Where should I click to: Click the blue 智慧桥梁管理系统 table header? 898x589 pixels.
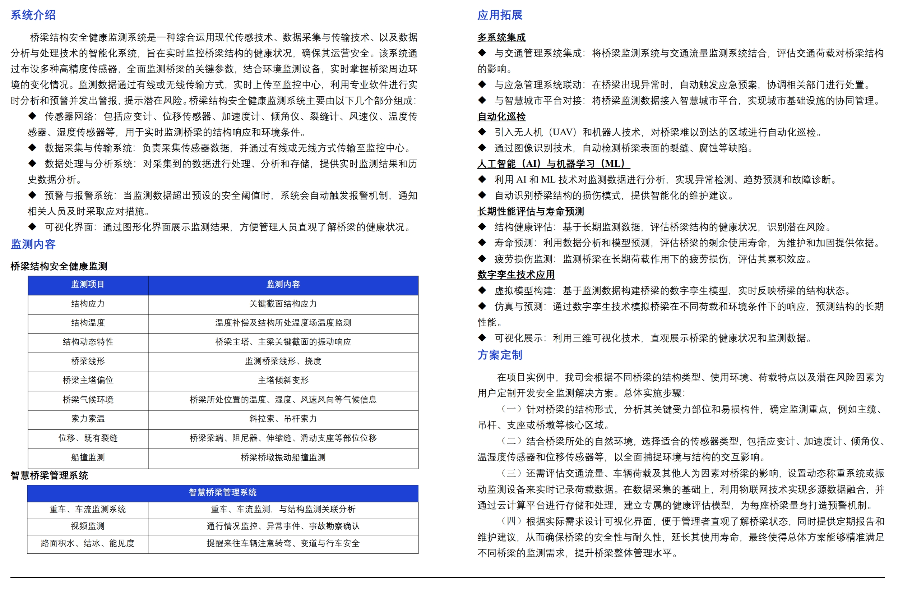[223, 492]
